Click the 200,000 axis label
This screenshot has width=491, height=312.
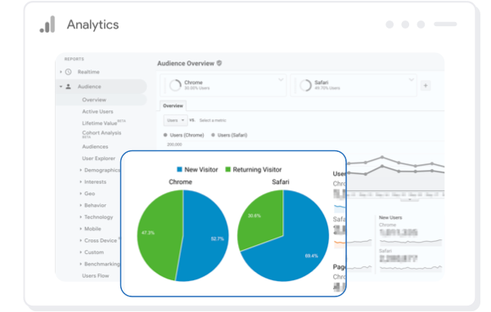coord(174,145)
